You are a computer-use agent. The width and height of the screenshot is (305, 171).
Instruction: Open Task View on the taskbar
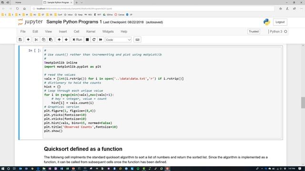pyautogui.click(x=14, y=169)
